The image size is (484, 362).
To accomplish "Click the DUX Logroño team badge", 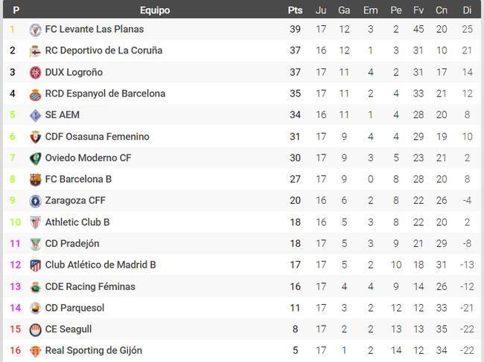I will [x=35, y=73].
